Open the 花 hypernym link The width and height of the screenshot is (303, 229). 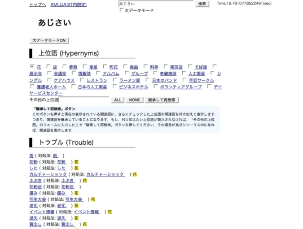pyautogui.click(x=39, y=67)
